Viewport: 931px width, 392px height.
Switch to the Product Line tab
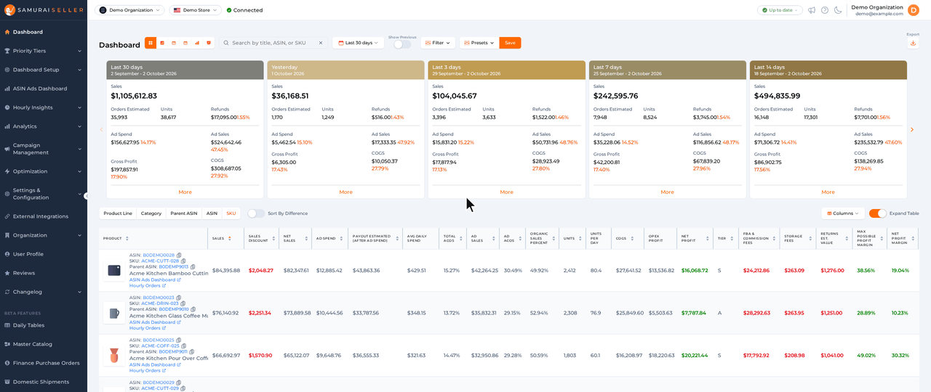(118, 213)
